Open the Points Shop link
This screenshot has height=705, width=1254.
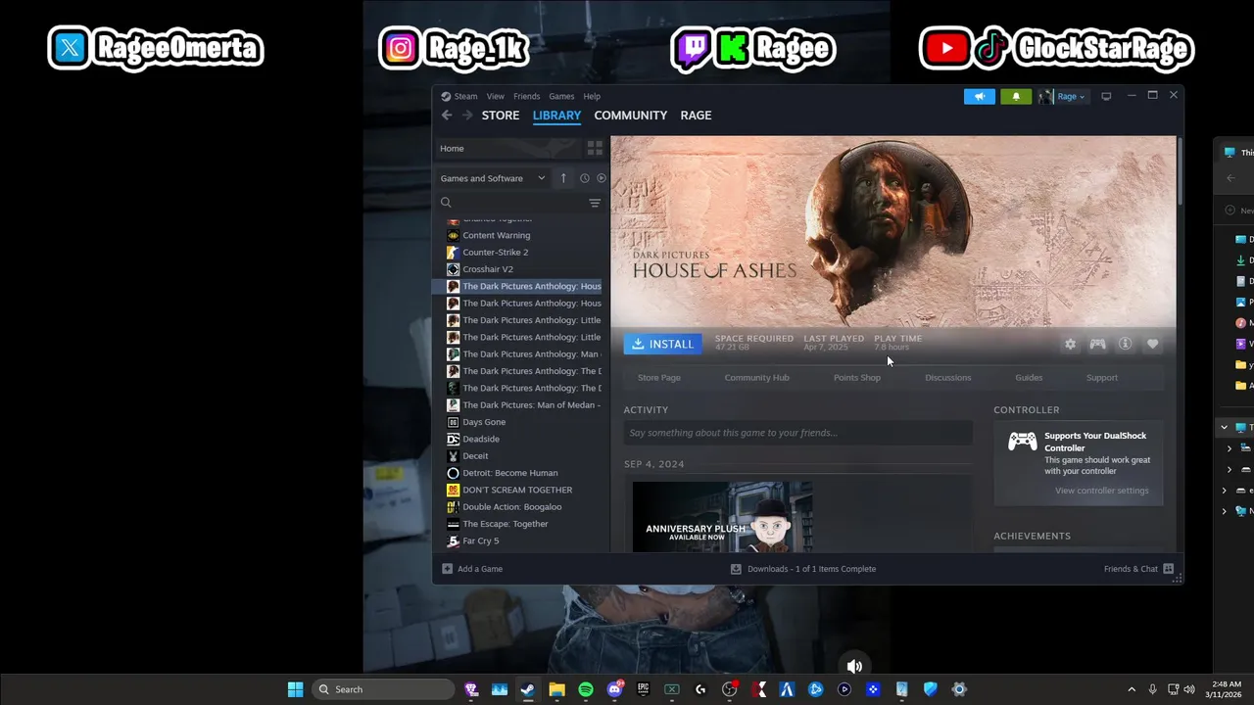pyautogui.click(x=857, y=378)
